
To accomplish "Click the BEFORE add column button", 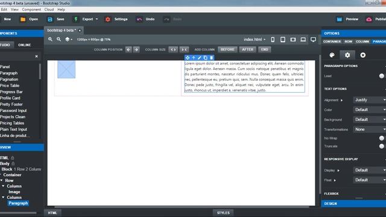I will pyautogui.click(x=227, y=49).
